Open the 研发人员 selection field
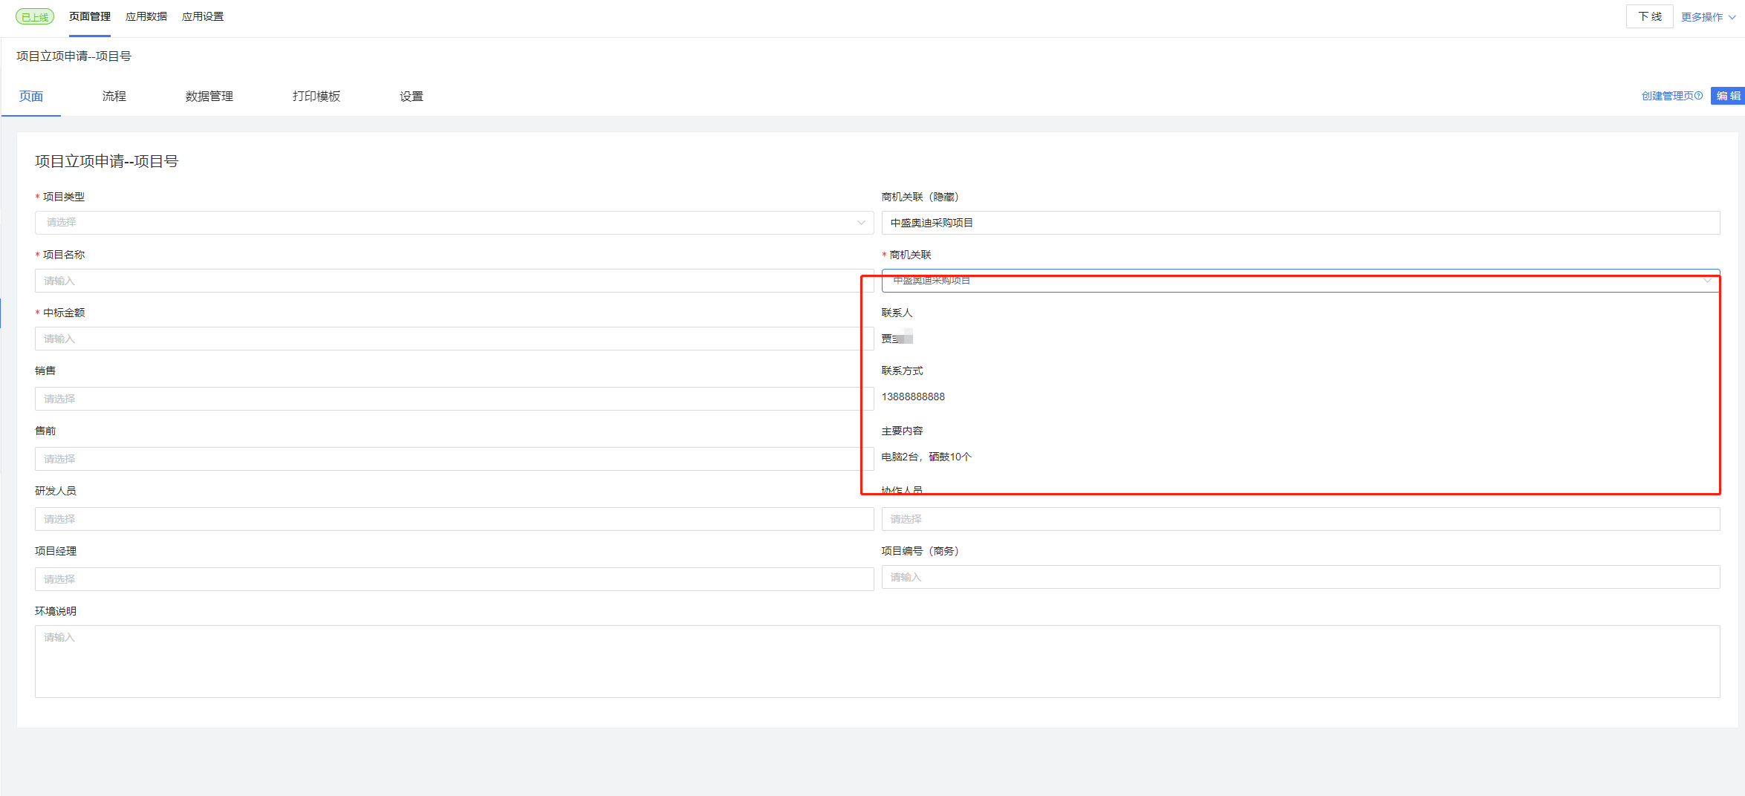This screenshot has width=1745, height=796. (455, 519)
